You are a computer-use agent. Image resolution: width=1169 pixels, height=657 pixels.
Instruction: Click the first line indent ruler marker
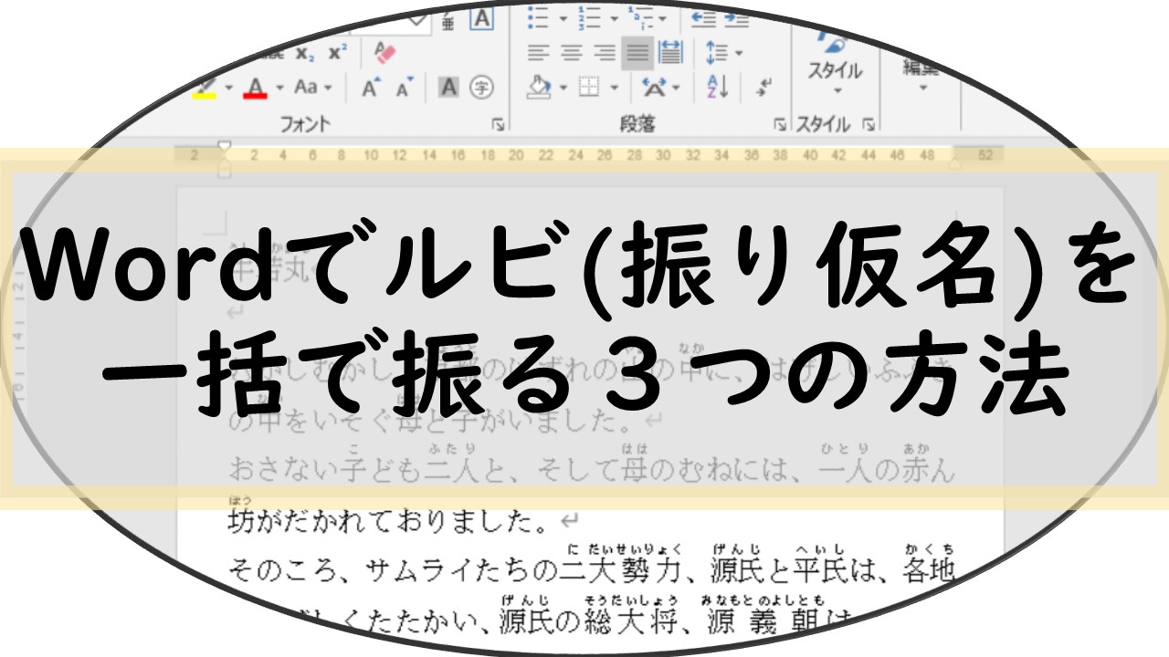tap(224, 146)
